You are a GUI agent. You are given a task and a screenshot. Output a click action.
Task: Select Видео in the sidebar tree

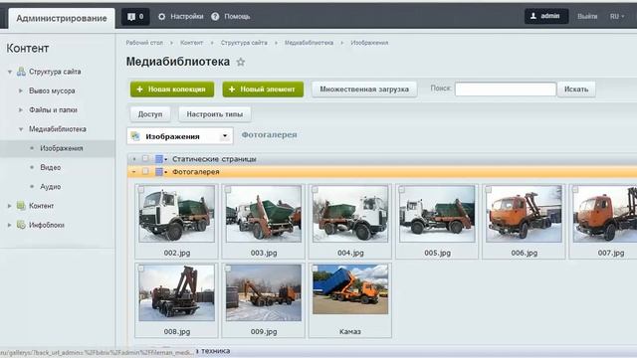point(51,168)
